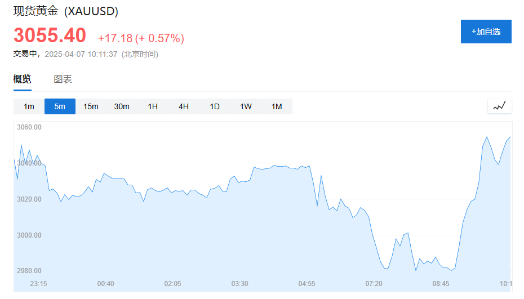Open the 概览 overview tab
The width and height of the screenshot is (524, 299).
coord(23,79)
